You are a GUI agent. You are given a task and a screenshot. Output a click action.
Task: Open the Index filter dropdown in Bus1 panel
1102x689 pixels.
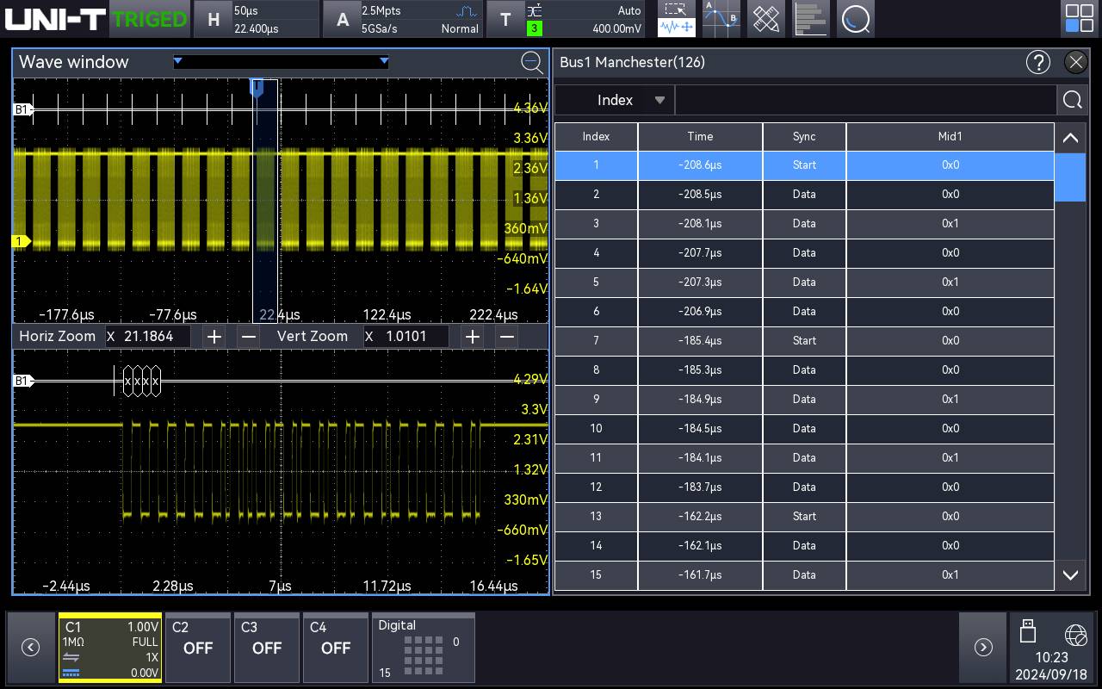pos(614,99)
